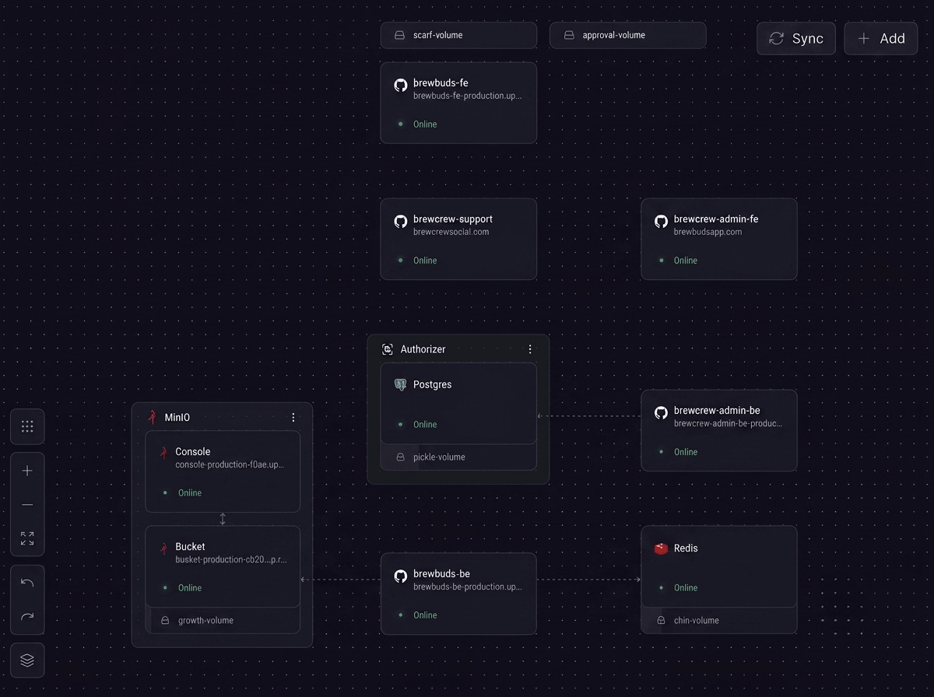Select the brewbuds-be service title
The width and height of the screenshot is (934, 697).
[x=441, y=573]
